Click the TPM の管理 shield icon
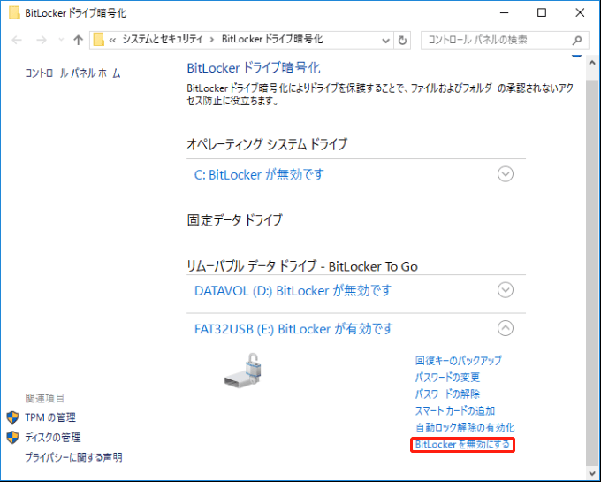The image size is (601, 482). pos(12,417)
